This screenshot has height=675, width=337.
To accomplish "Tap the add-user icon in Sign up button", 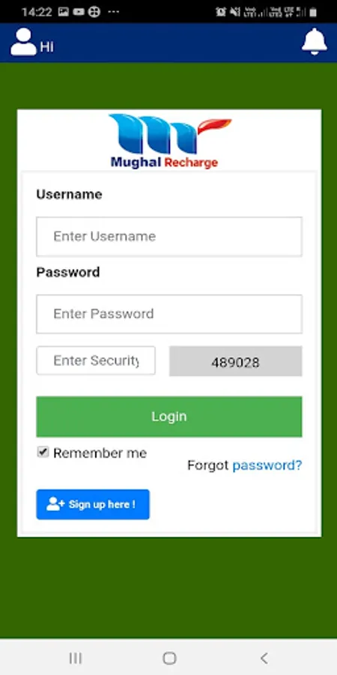I will tap(55, 504).
